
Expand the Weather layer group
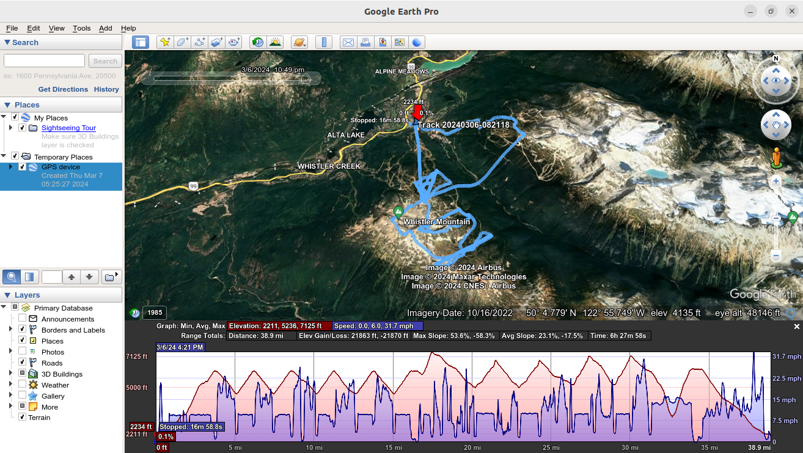[11, 385]
